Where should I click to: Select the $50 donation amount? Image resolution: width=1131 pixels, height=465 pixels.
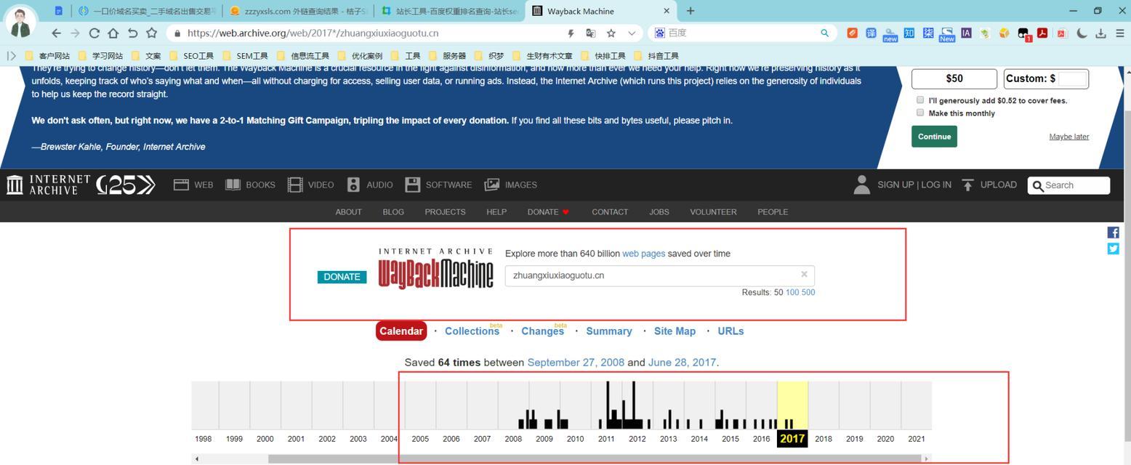click(954, 78)
